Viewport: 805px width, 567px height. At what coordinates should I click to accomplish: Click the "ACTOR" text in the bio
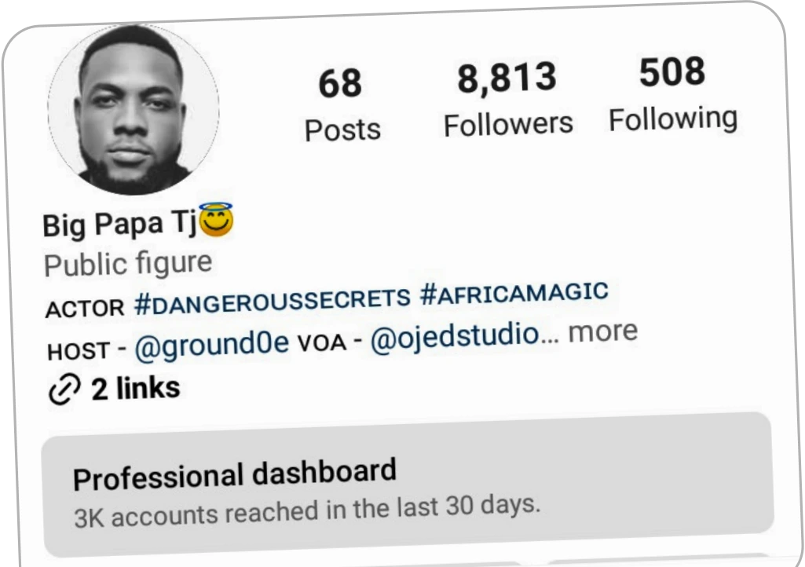pyautogui.click(x=85, y=309)
